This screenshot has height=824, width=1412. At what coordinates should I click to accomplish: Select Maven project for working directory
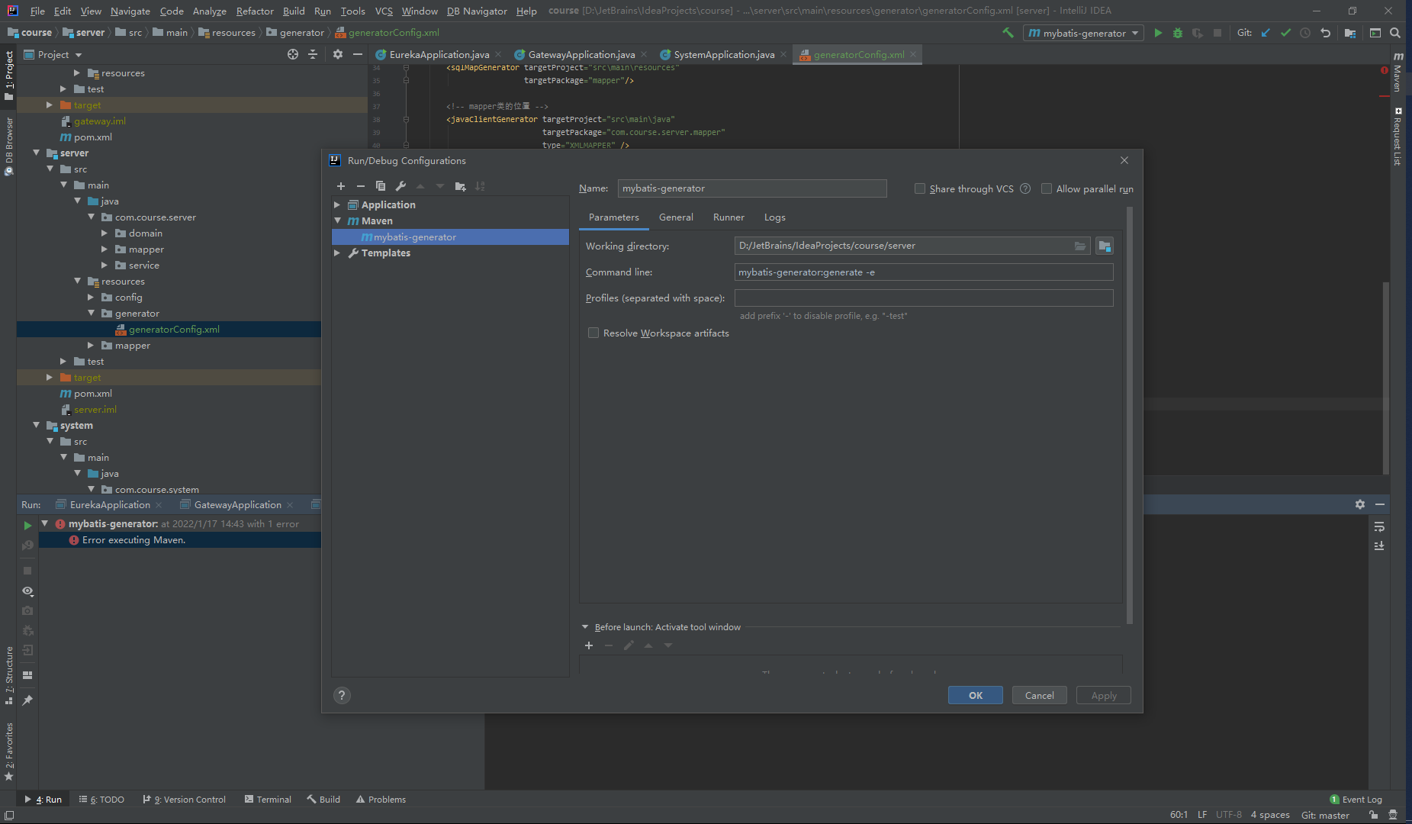[x=1105, y=246]
